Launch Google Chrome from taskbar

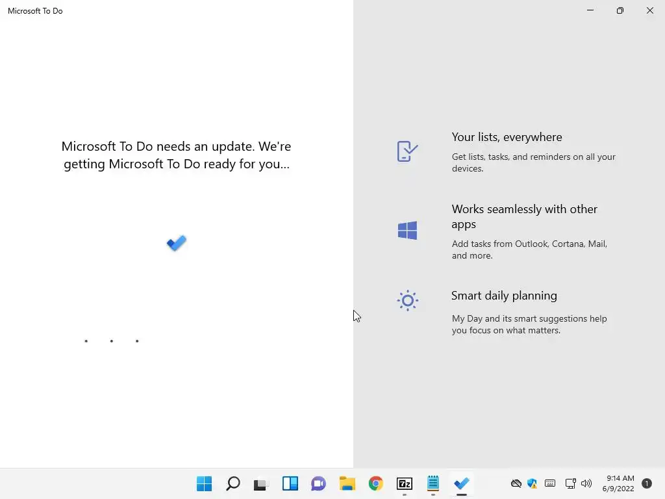coord(376,483)
